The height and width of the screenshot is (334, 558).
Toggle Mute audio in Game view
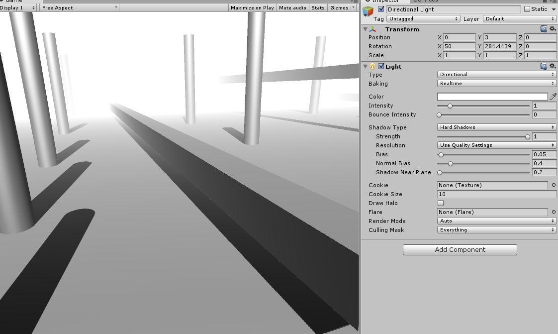click(292, 8)
